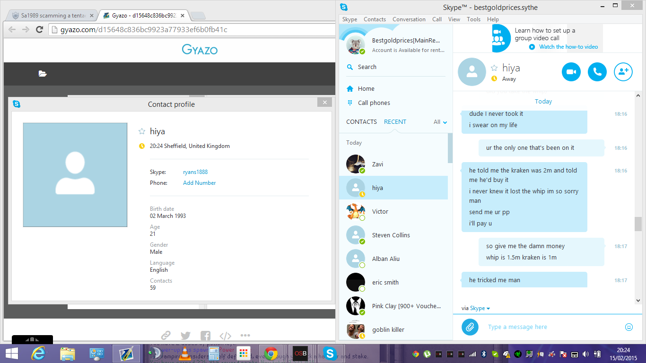The image size is (646, 363).
Task: Open conversation with Victor
Action: (393, 211)
